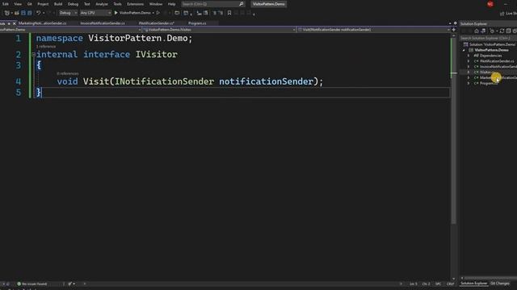
Task: Click the Solution Explorer Home icon
Action: coord(477,31)
